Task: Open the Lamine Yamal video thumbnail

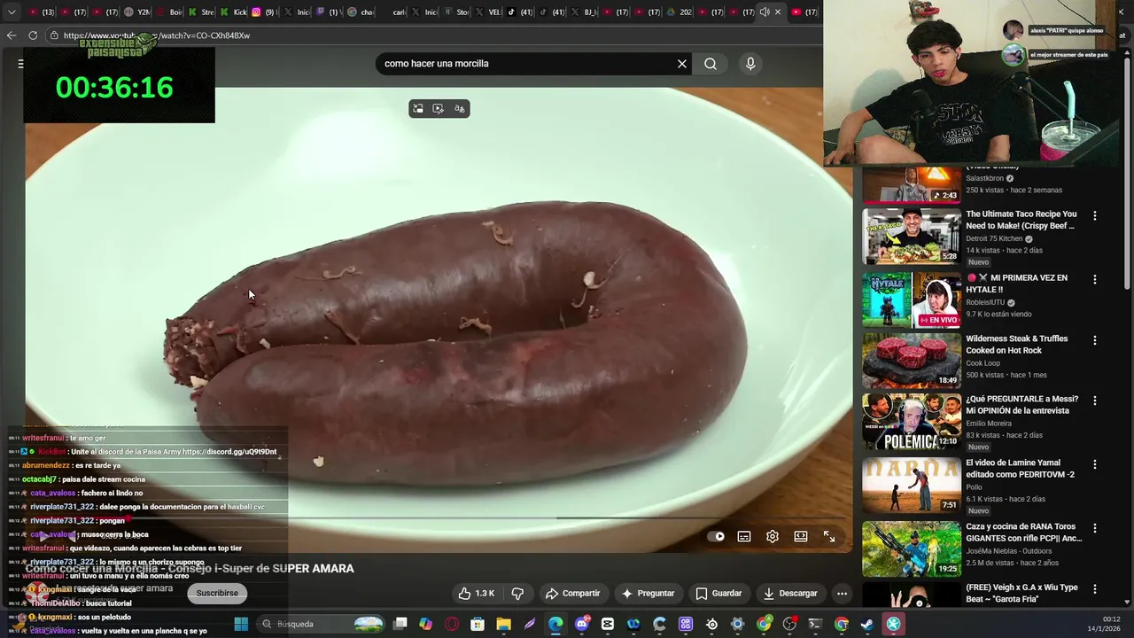Action: pos(912,485)
